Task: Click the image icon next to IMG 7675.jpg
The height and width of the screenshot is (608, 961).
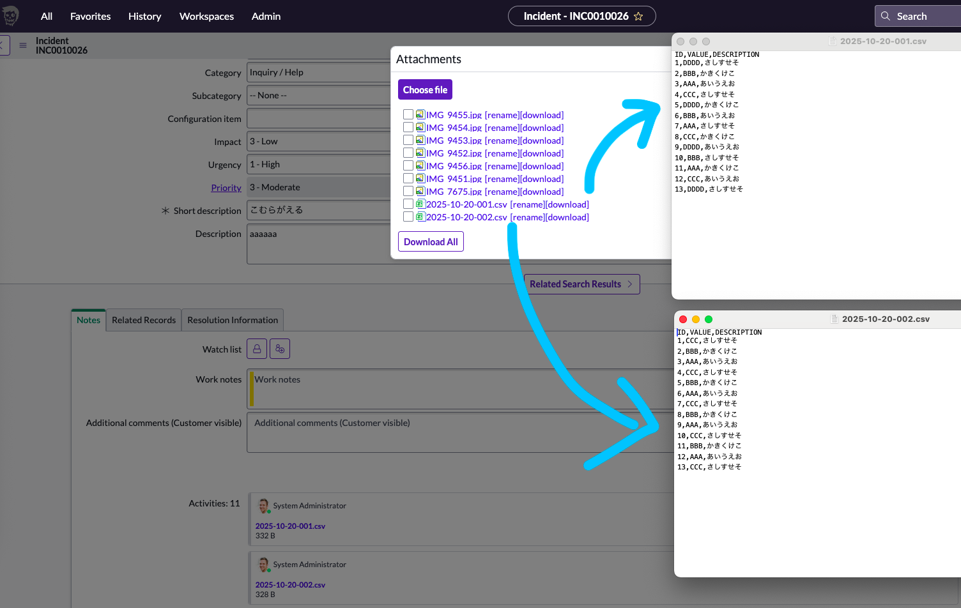Action: (420, 191)
